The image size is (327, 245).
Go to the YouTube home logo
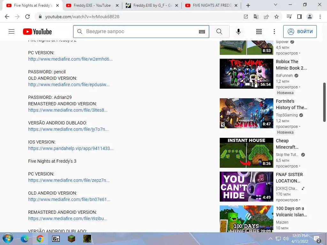click(37, 32)
